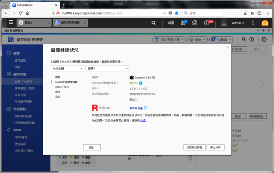Click the 設定測試排程 button
Image resolution: width=274 pixels, height=173 pixels.
[x=195, y=147]
